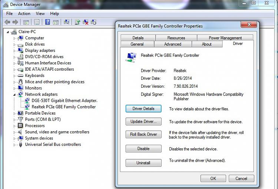Click Cancel in the Properties dialog
Screen dimensions: 278x189
pos(241,178)
